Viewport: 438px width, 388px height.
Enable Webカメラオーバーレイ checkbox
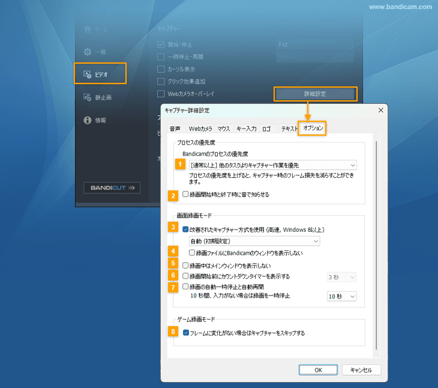(161, 94)
